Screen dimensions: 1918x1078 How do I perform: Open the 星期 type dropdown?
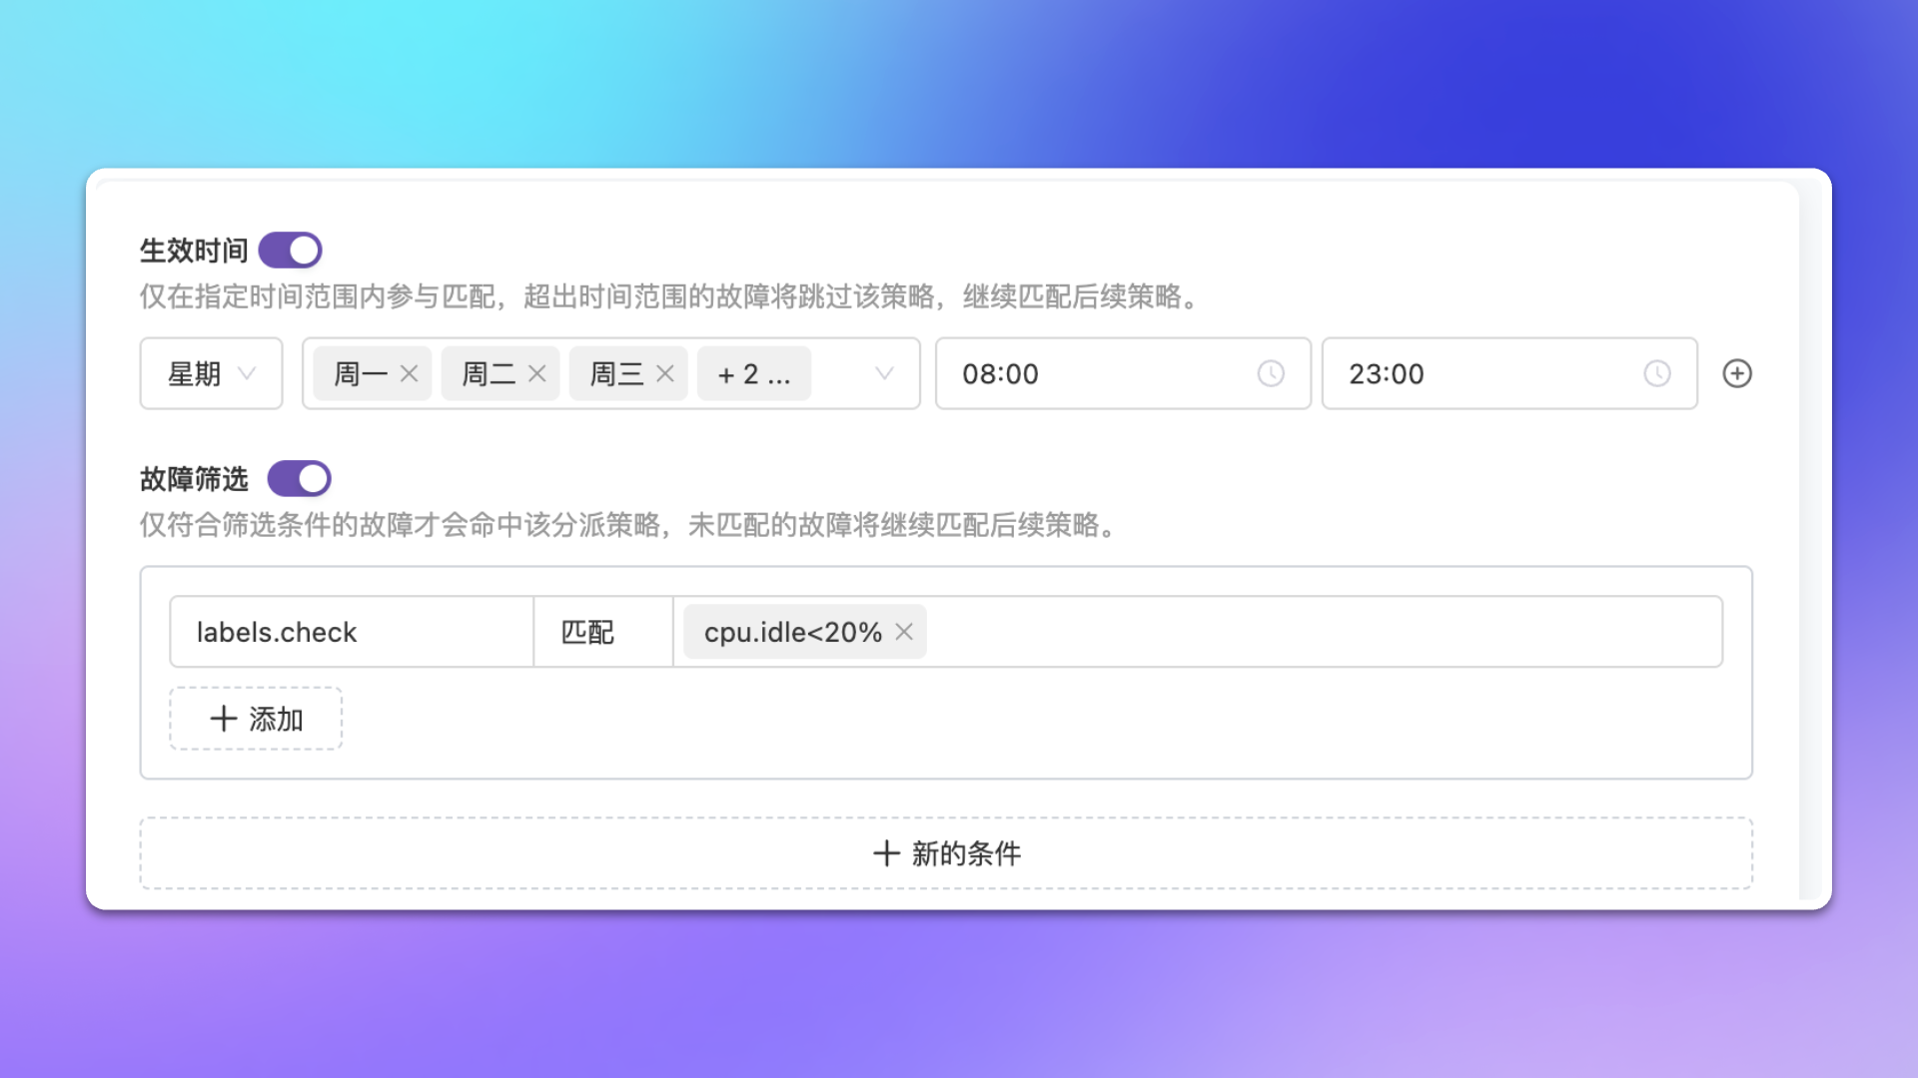click(211, 374)
